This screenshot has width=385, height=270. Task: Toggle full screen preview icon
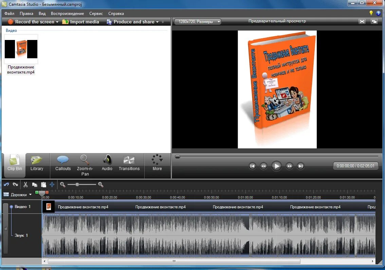click(x=362, y=22)
